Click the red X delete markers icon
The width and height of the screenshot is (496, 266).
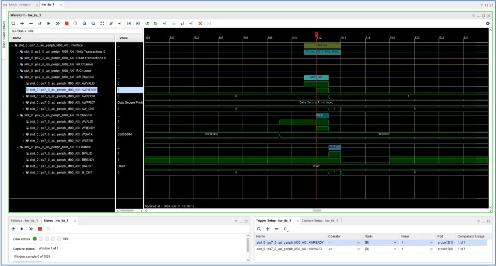200,23
